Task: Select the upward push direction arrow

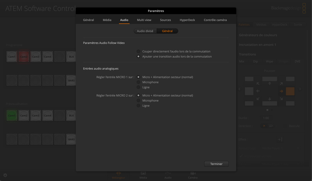Action: tap(270, 84)
